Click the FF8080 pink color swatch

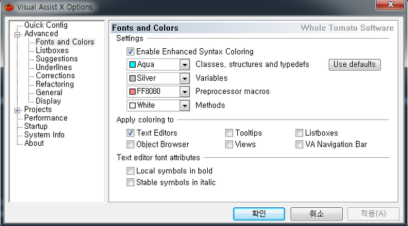tap(132, 91)
